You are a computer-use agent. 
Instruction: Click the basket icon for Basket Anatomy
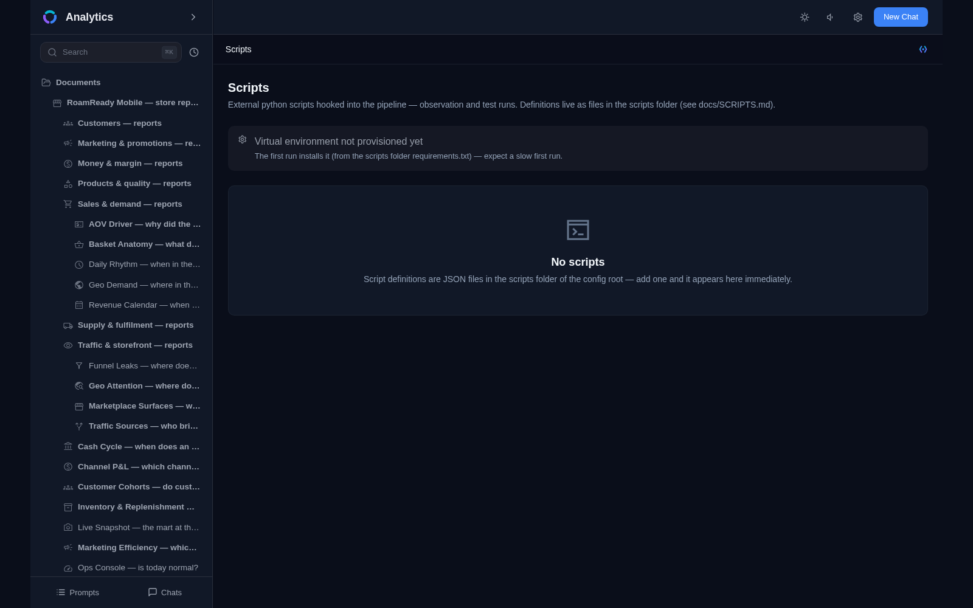(x=79, y=244)
